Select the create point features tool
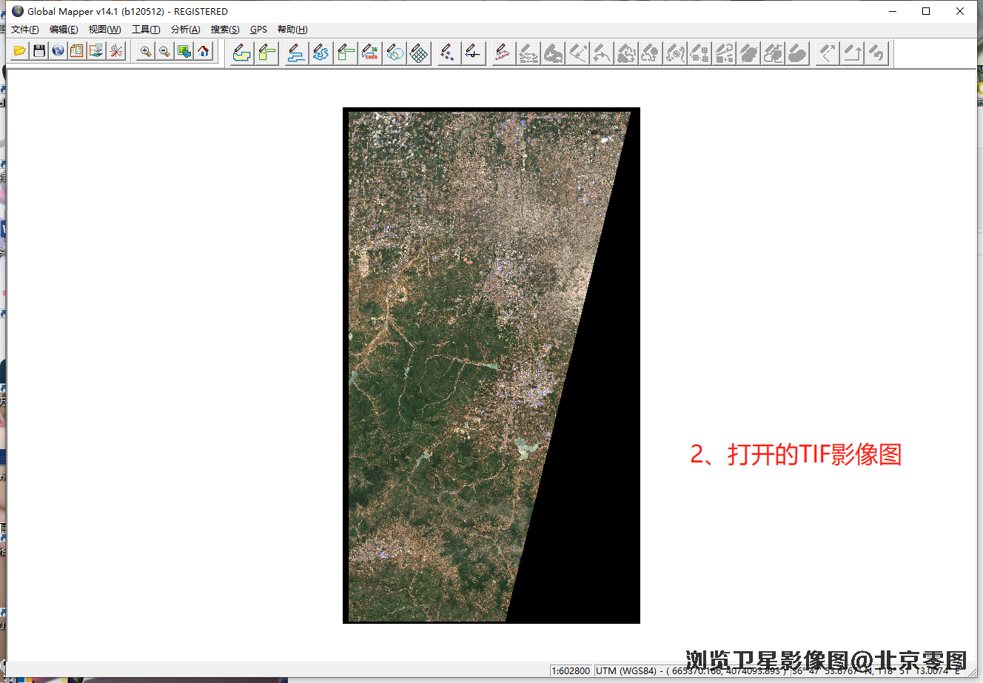983x683 pixels. (446, 53)
